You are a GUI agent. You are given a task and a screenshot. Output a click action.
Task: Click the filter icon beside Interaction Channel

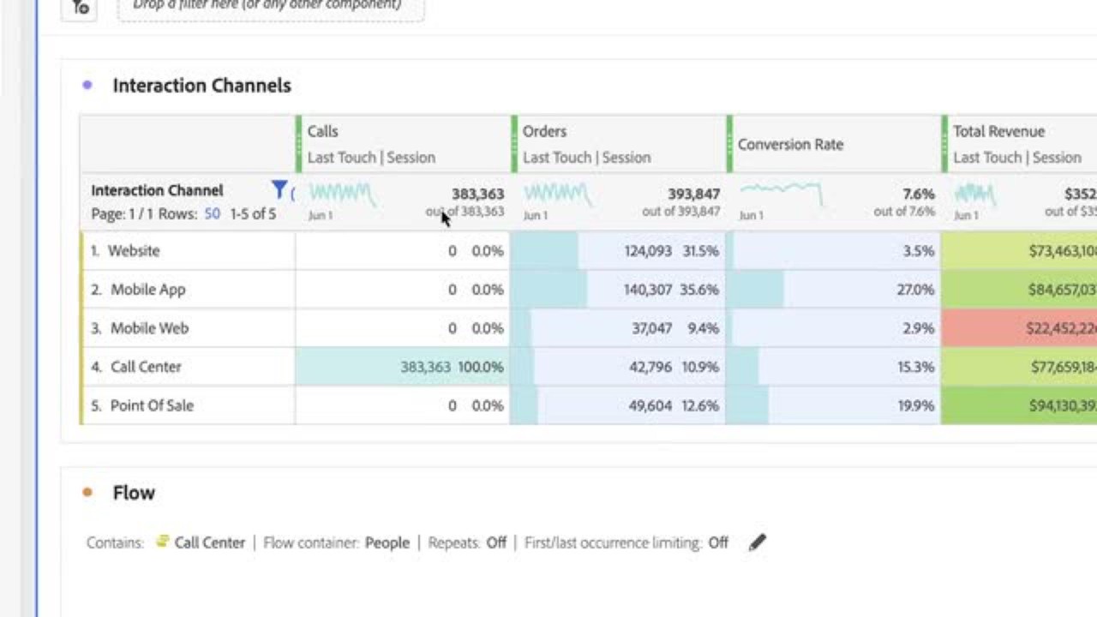[279, 190]
